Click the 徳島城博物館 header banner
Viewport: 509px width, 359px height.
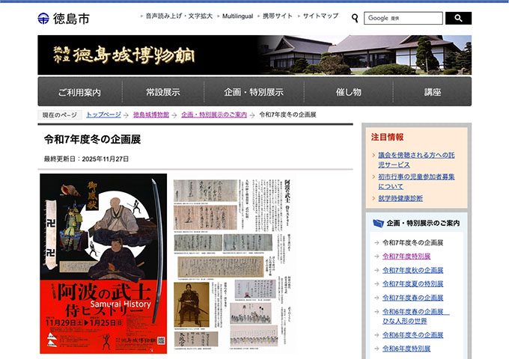coord(254,55)
